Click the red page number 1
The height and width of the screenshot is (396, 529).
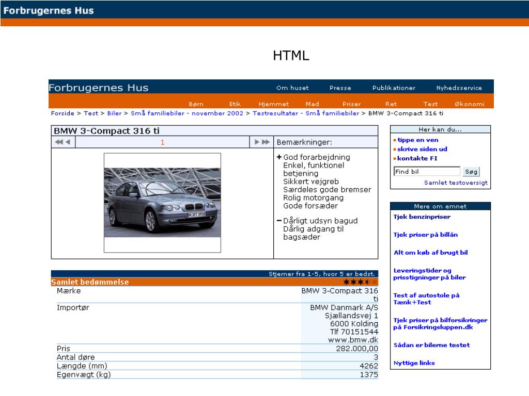click(x=162, y=142)
